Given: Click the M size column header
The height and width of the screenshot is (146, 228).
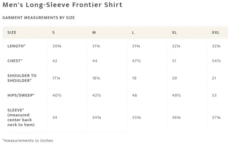Looking at the screenshot, I should tap(94, 32).
